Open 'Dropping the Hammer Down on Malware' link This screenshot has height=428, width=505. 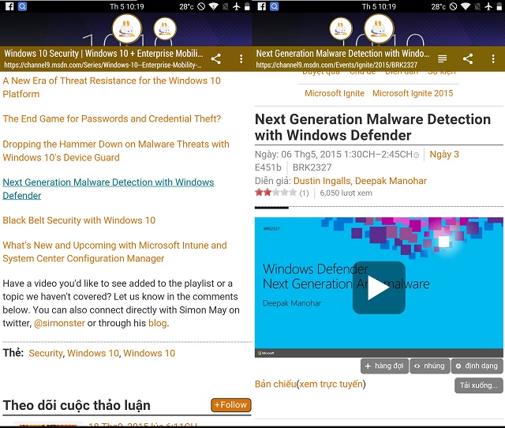click(116, 151)
